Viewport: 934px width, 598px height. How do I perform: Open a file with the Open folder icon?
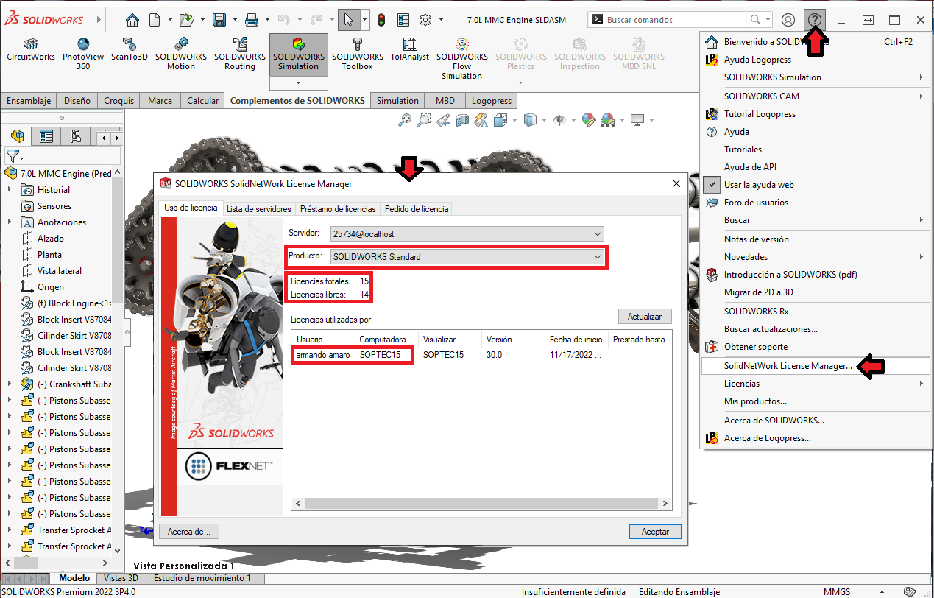[187, 20]
